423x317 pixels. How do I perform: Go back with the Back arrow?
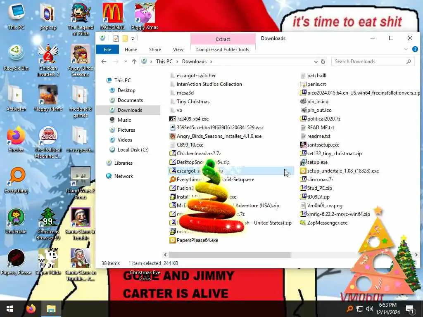click(x=104, y=62)
